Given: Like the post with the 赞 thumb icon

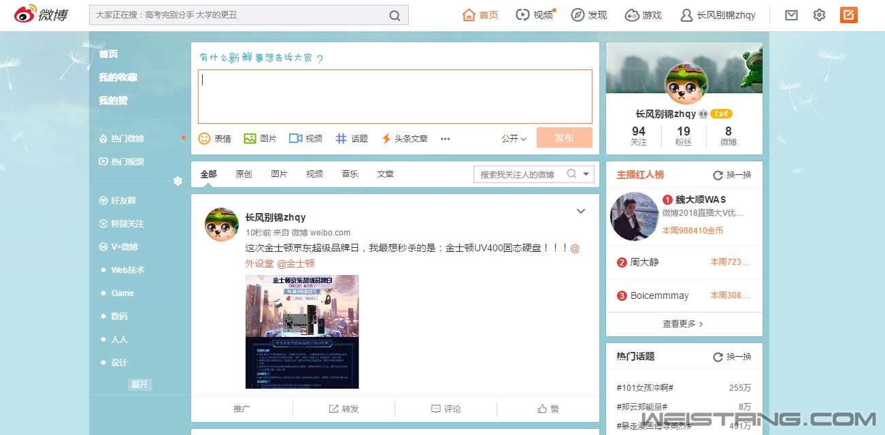Looking at the screenshot, I should tap(542, 408).
